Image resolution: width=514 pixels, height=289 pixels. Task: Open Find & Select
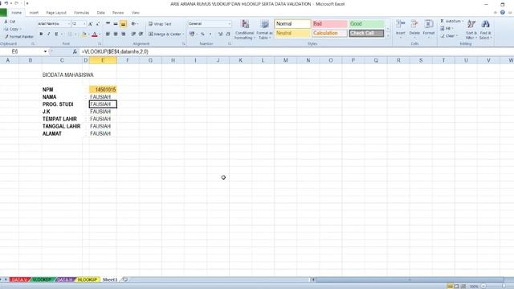click(485, 30)
